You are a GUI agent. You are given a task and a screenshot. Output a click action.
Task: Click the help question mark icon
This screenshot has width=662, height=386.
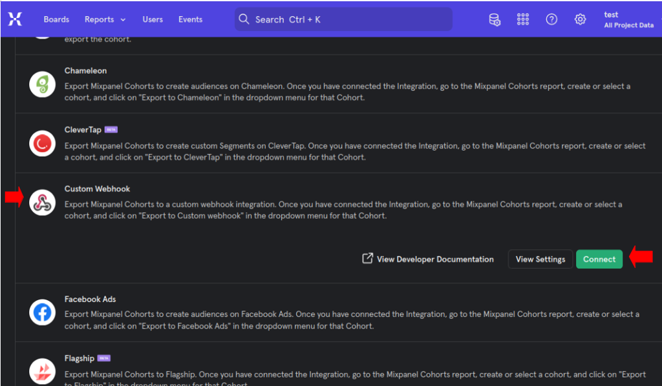click(551, 19)
